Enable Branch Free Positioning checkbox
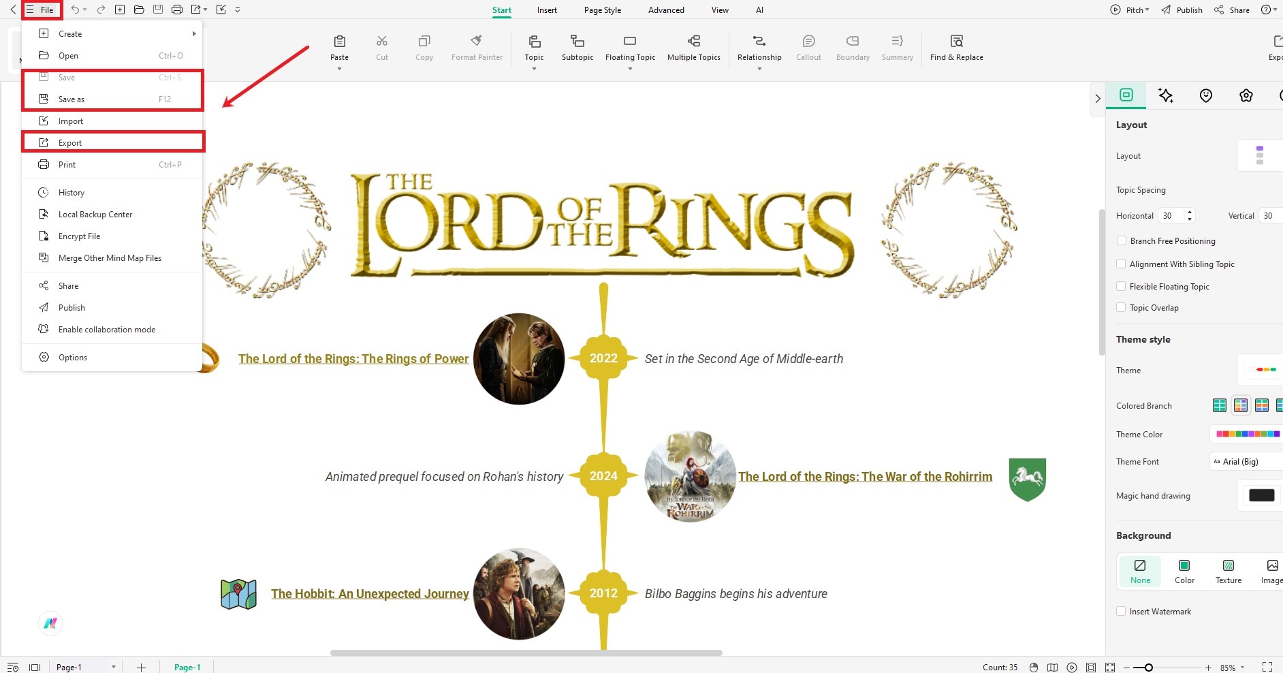Image resolution: width=1283 pixels, height=673 pixels. (1121, 240)
